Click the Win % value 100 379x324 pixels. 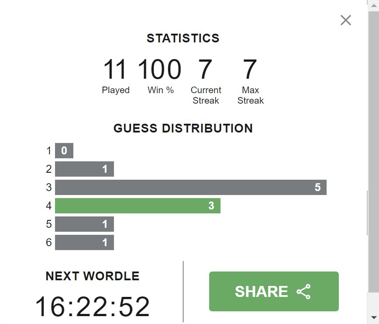click(x=160, y=69)
